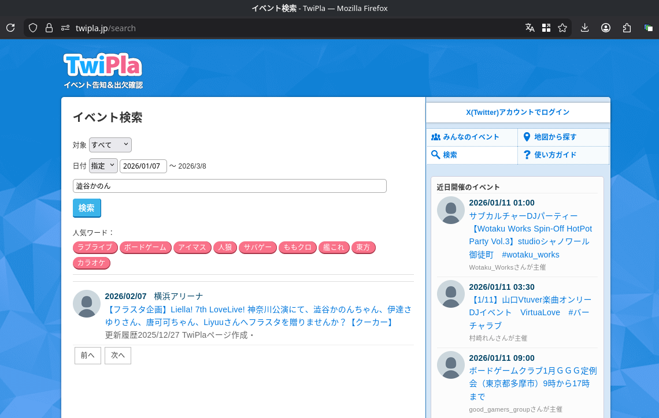Click the keyword input containing 澁谷かのん
Viewport: 659px width, 418px height.
[x=229, y=185]
